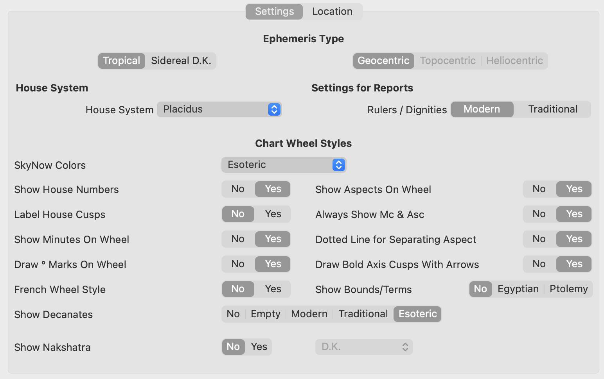The width and height of the screenshot is (604, 379).
Task: Set Rulers / Dignities to Modern
Action: pos(482,109)
